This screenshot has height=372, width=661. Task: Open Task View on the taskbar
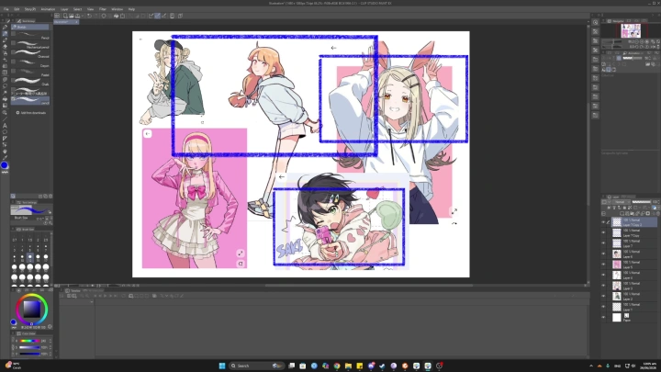tap(291, 366)
